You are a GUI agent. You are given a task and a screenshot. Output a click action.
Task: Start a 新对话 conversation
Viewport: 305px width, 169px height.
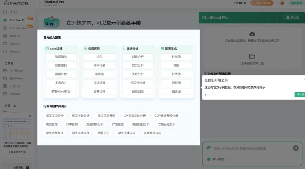point(293,18)
